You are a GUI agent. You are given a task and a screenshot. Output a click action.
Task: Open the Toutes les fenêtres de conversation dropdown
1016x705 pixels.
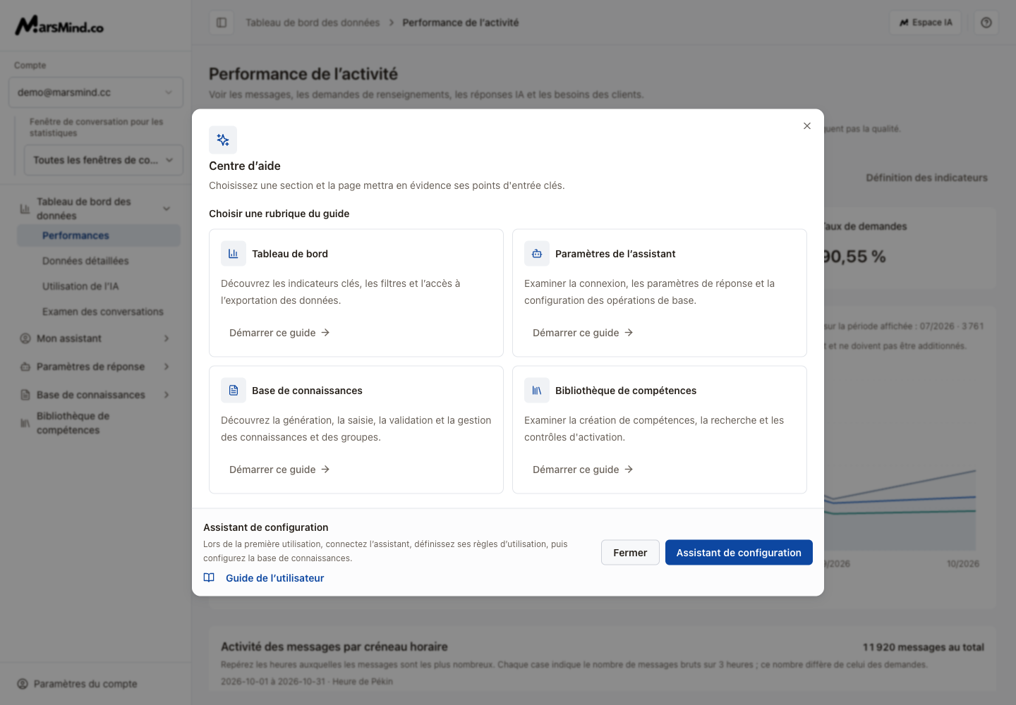coord(104,160)
